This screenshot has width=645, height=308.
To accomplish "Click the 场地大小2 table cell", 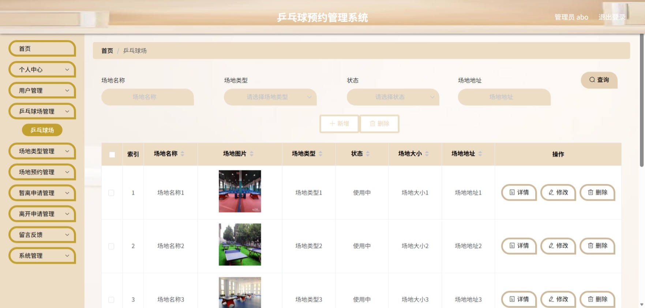I will pyautogui.click(x=415, y=246).
